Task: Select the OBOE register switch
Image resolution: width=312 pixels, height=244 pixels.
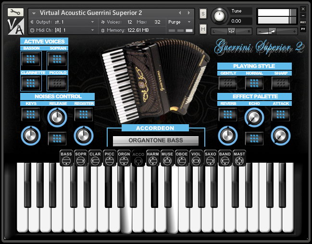Action: click(x=182, y=158)
